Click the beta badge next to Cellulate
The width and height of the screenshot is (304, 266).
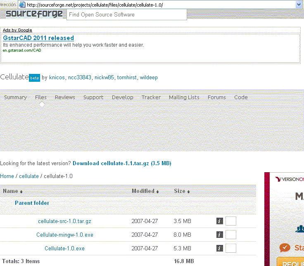coord(35,78)
